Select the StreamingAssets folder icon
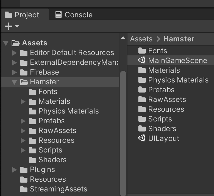Screen dimensions: 214x196 point(24,189)
